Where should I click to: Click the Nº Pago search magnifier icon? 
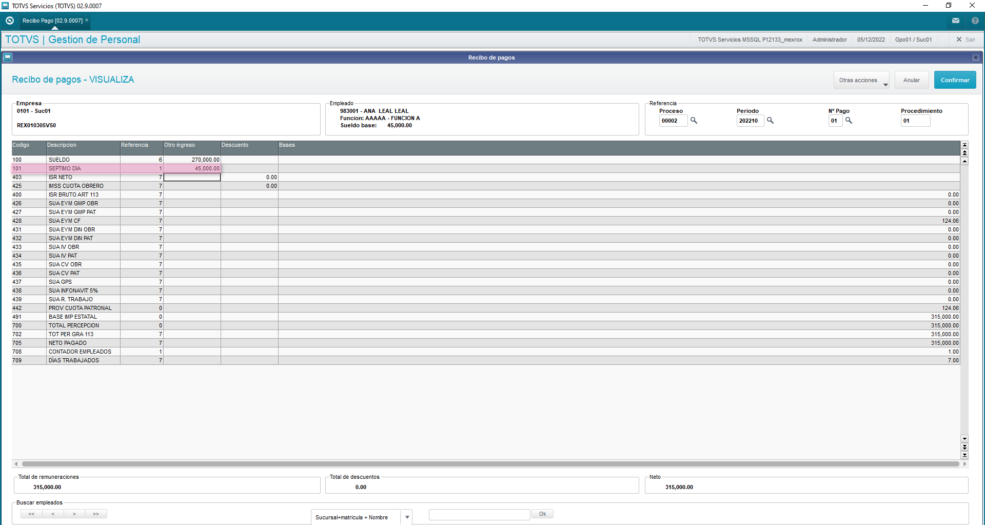pos(849,121)
